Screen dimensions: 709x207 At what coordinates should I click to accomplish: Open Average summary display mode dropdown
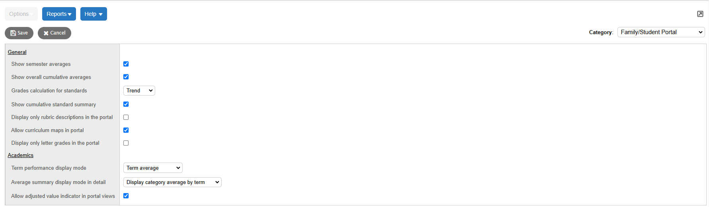pos(172,182)
